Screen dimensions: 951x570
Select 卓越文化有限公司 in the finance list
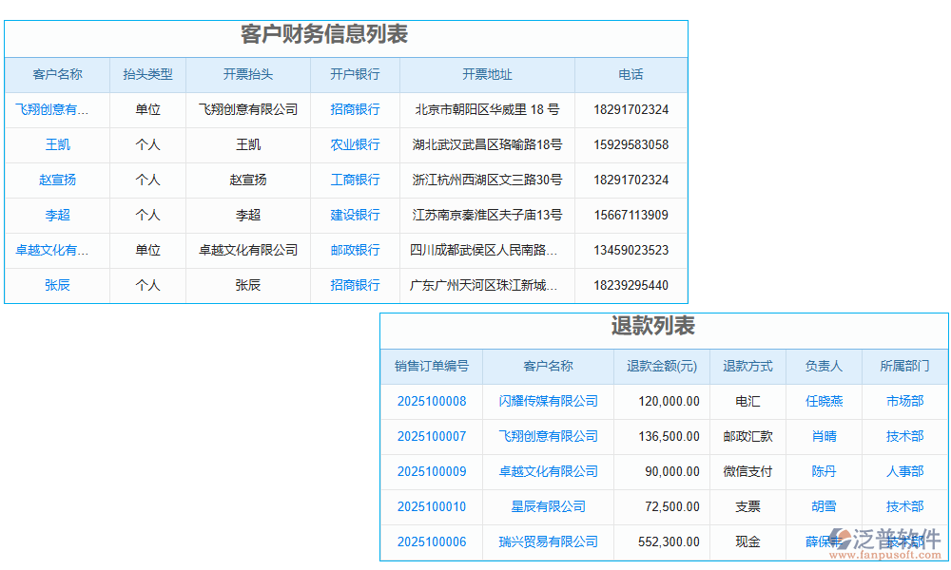coord(55,250)
